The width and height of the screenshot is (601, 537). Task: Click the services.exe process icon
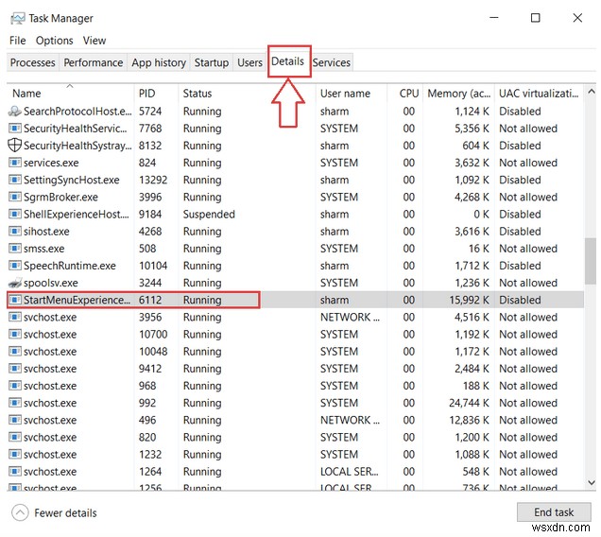pos(14,163)
